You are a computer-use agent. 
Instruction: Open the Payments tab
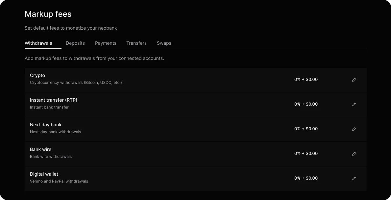point(106,43)
